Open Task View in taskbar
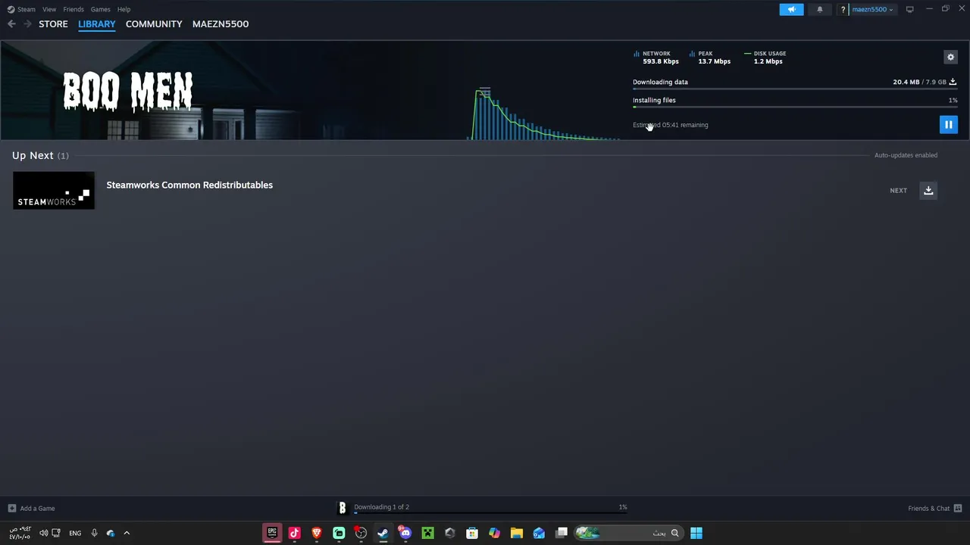Image resolution: width=970 pixels, height=545 pixels. (562, 533)
